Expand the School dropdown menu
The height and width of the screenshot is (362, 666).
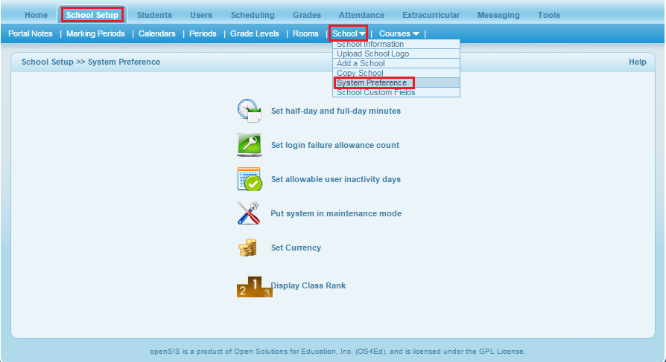click(x=349, y=33)
